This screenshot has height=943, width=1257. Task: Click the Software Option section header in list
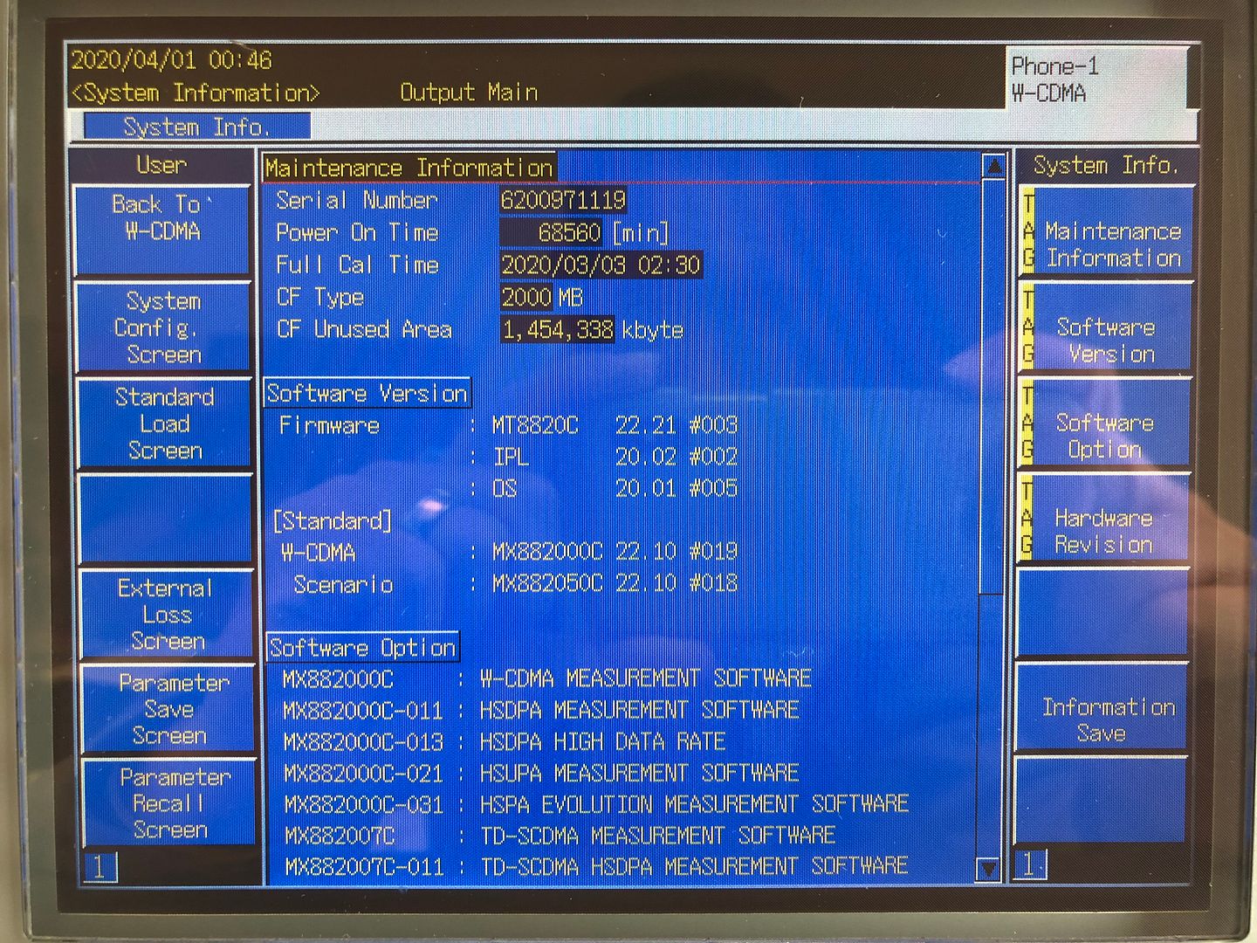(362, 647)
